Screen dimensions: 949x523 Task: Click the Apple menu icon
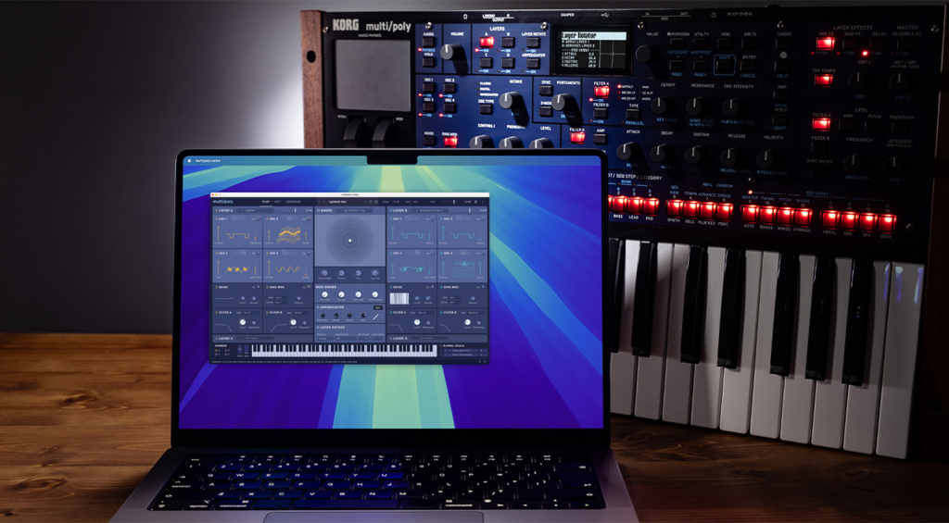tap(188, 159)
